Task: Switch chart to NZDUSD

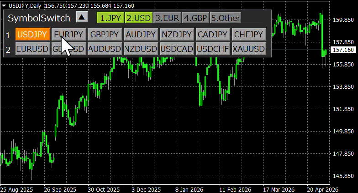Action: pyautogui.click(x=141, y=49)
